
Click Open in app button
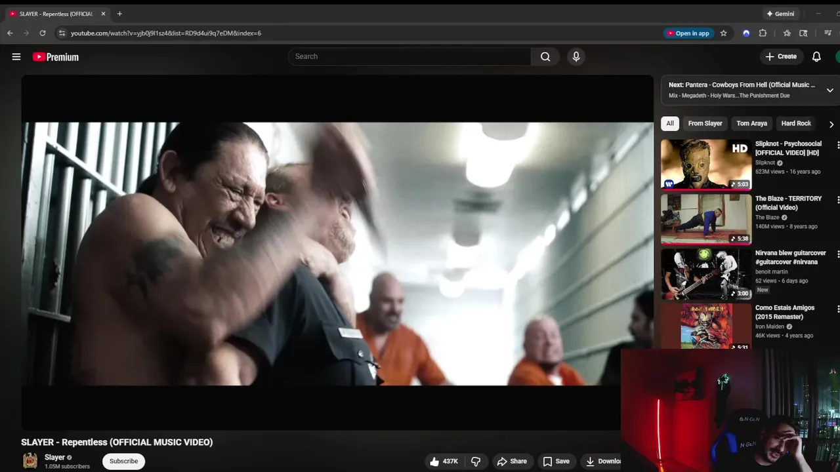coord(688,33)
